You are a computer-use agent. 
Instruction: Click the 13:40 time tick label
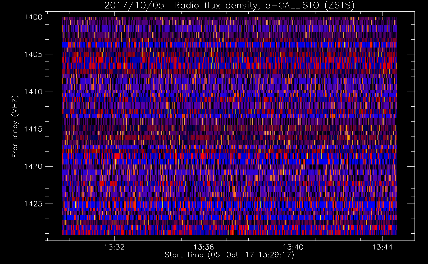tap(293, 247)
